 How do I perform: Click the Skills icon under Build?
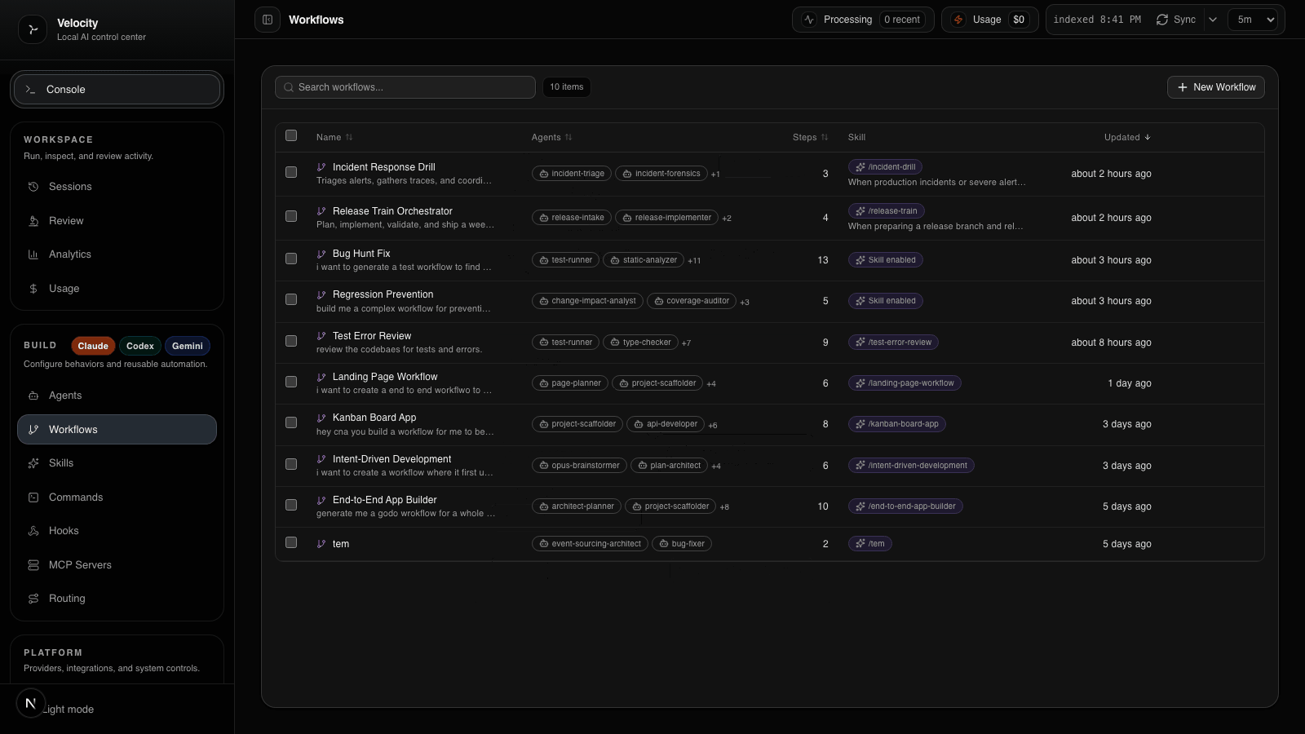click(x=33, y=462)
